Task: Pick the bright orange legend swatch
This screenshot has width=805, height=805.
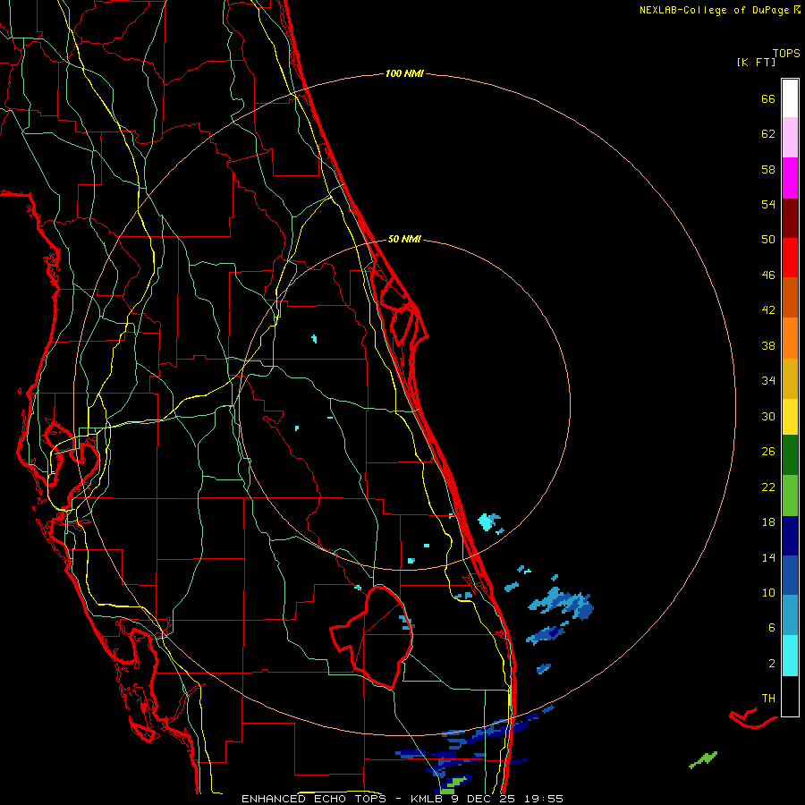Action: coord(790,338)
